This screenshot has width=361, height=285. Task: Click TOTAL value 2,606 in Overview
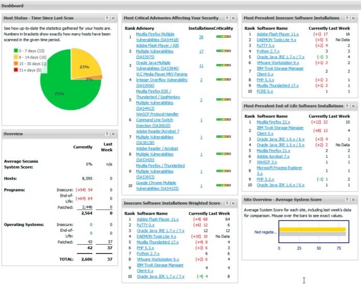coord(86,259)
